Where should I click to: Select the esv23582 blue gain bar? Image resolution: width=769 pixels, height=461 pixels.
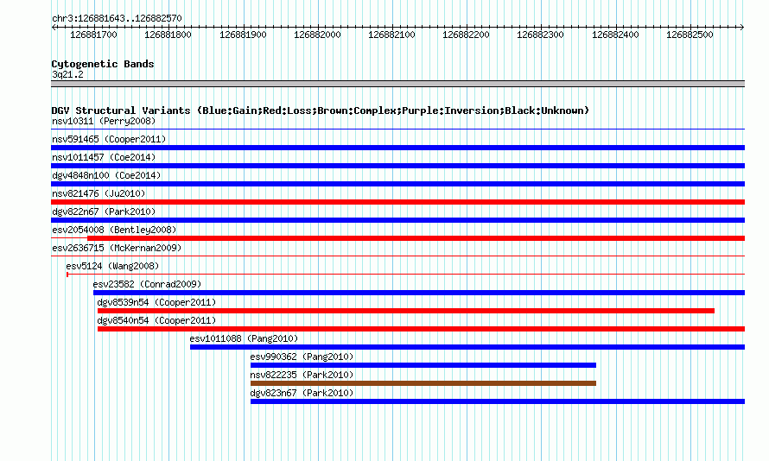(x=419, y=293)
